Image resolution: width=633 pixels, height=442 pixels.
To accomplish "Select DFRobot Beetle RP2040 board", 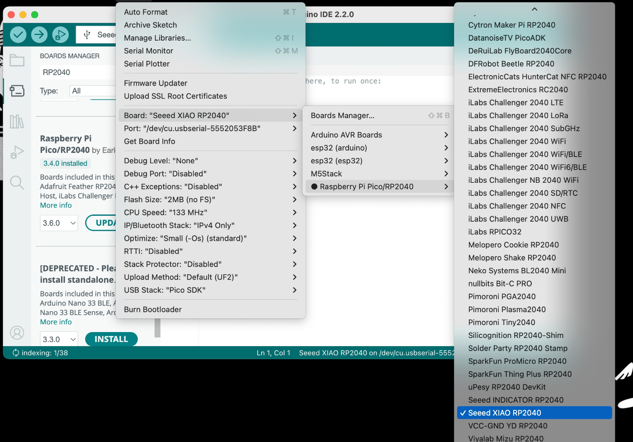I will (534, 64).
